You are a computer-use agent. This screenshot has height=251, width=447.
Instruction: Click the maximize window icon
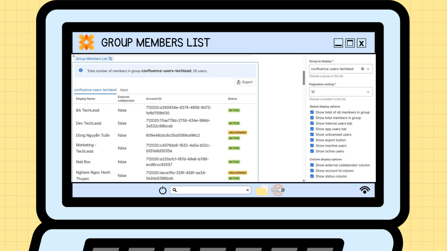(x=350, y=43)
